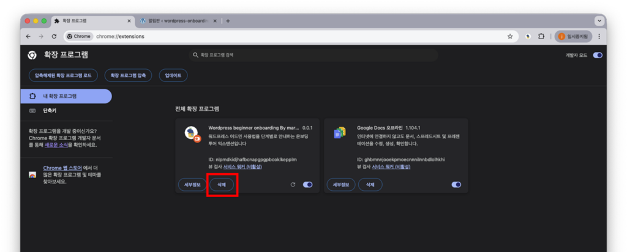Open the Extensions puzzle icon in toolbar
Viewport: 627px width, 252px height.
[x=541, y=37]
